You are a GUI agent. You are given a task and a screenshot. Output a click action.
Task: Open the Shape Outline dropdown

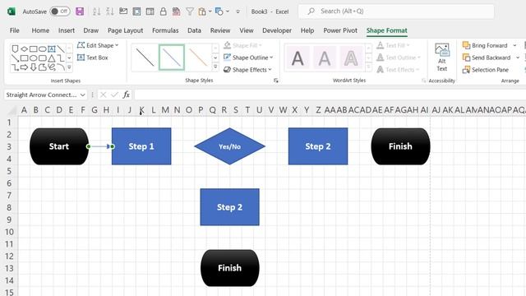[x=248, y=58]
